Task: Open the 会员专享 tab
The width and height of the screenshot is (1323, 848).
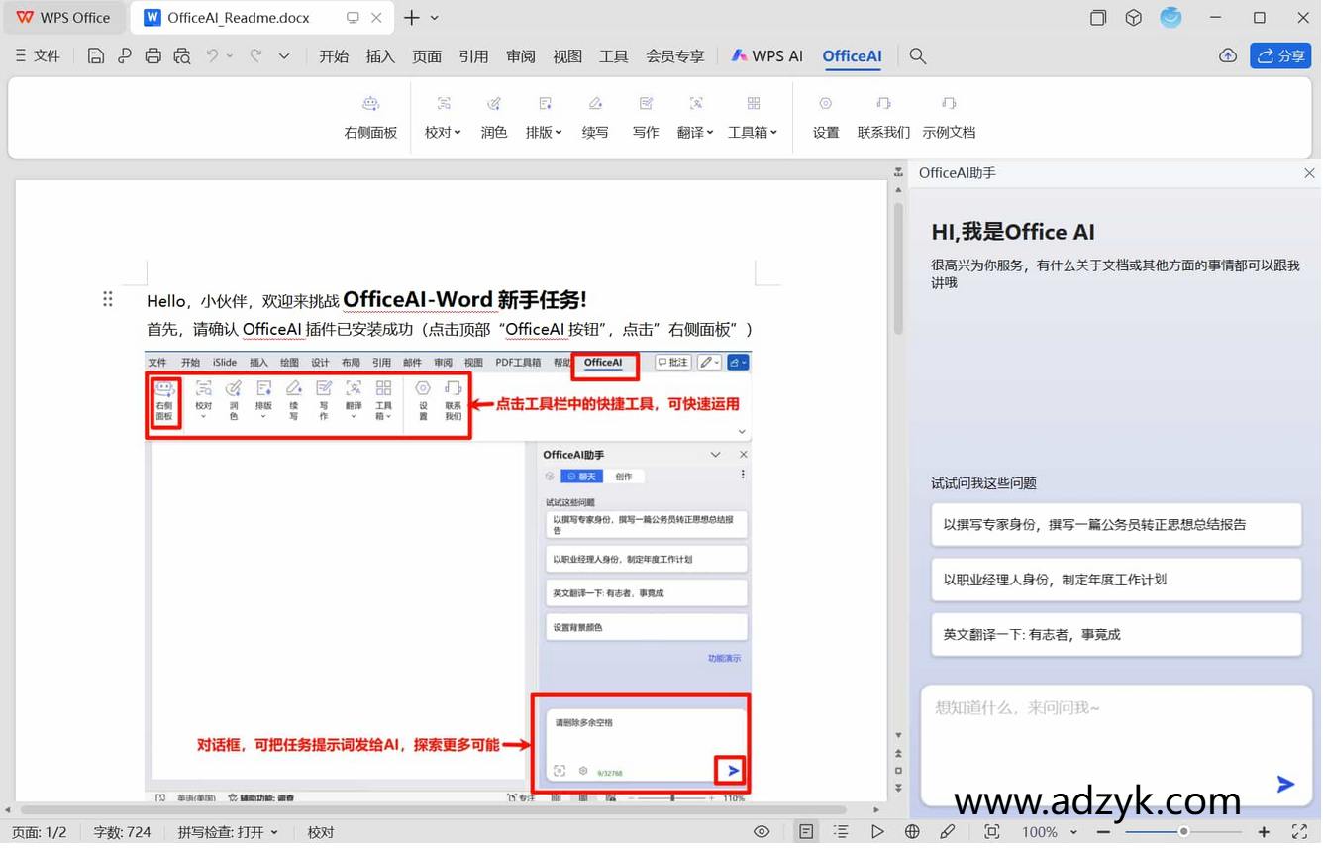Action: pyautogui.click(x=675, y=56)
